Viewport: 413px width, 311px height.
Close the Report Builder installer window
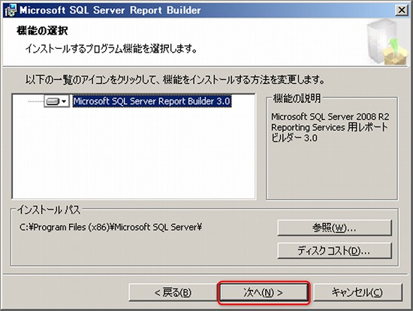pos(402,11)
